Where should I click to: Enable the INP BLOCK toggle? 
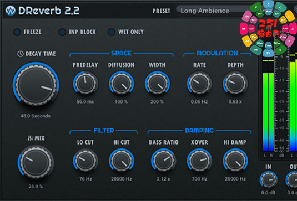tap(62, 32)
